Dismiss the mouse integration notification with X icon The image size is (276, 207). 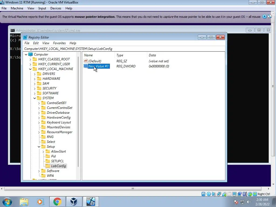[264, 16]
